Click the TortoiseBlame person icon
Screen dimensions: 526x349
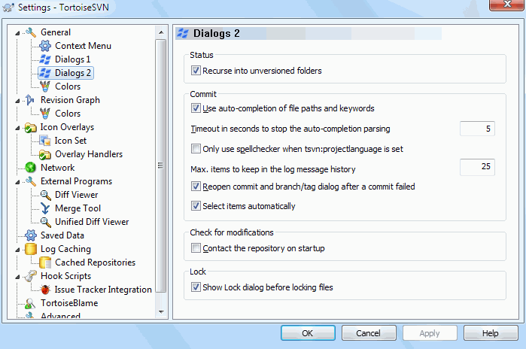(x=31, y=303)
